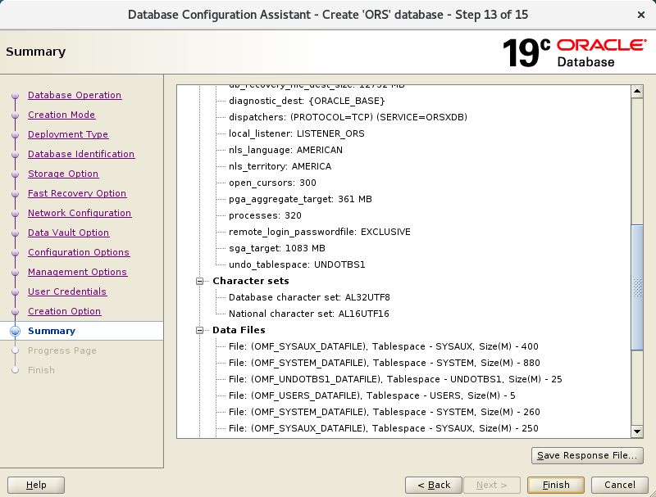Click the scrollbar down arrow
656x497 pixels.
tap(637, 431)
